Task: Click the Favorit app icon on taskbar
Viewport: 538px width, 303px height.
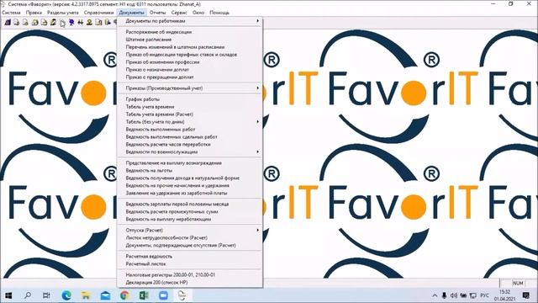Action: point(182,295)
